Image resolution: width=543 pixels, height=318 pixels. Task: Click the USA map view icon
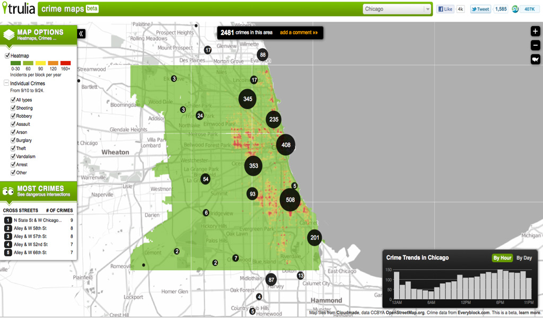coord(535,59)
